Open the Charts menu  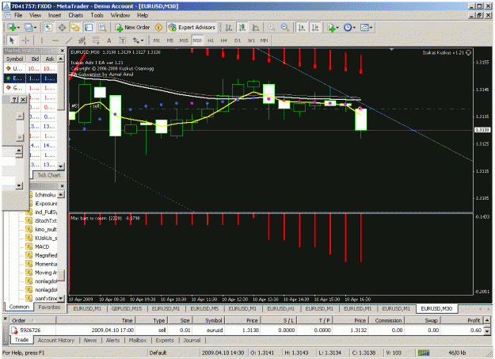coord(76,15)
